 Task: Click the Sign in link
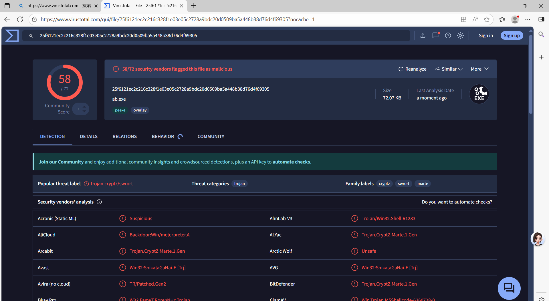pos(486,35)
